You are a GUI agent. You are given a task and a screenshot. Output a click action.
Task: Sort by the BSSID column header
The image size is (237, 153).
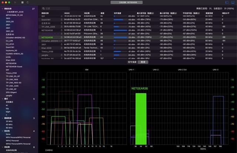pos(67,13)
